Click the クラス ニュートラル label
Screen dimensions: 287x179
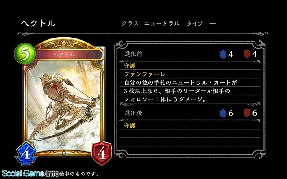151,23
